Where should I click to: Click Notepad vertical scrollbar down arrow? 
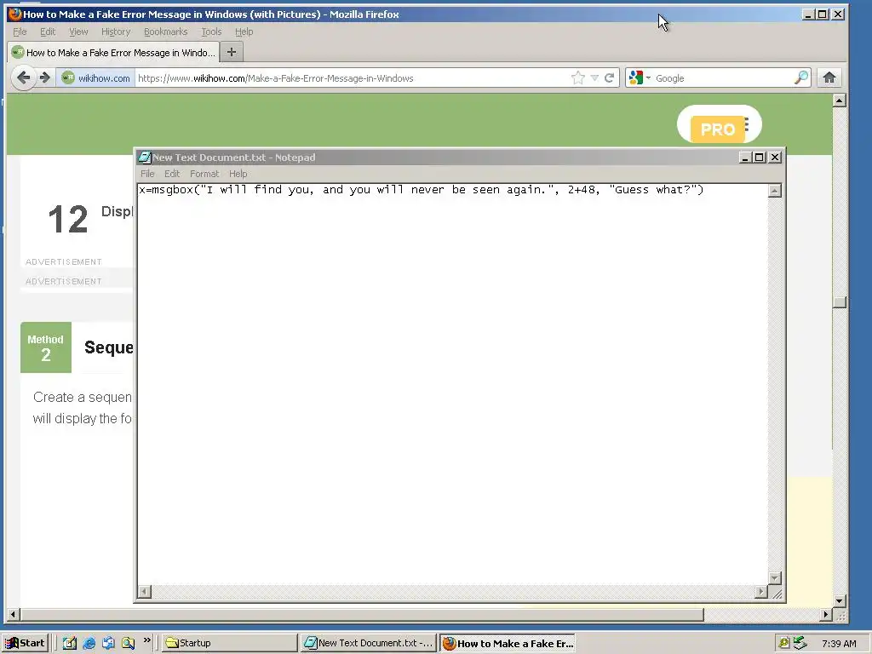coord(775,578)
